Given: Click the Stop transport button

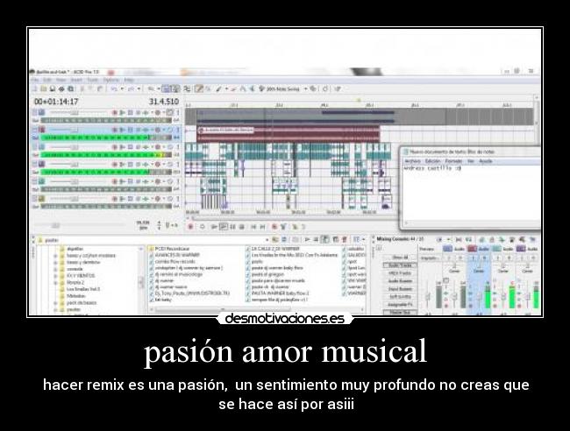Looking at the screenshot, I should tap(242, 227).
